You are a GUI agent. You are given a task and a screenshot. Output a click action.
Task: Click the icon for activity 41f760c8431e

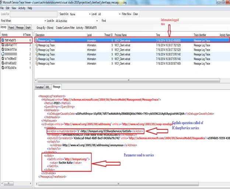click(x=3, y=68)
